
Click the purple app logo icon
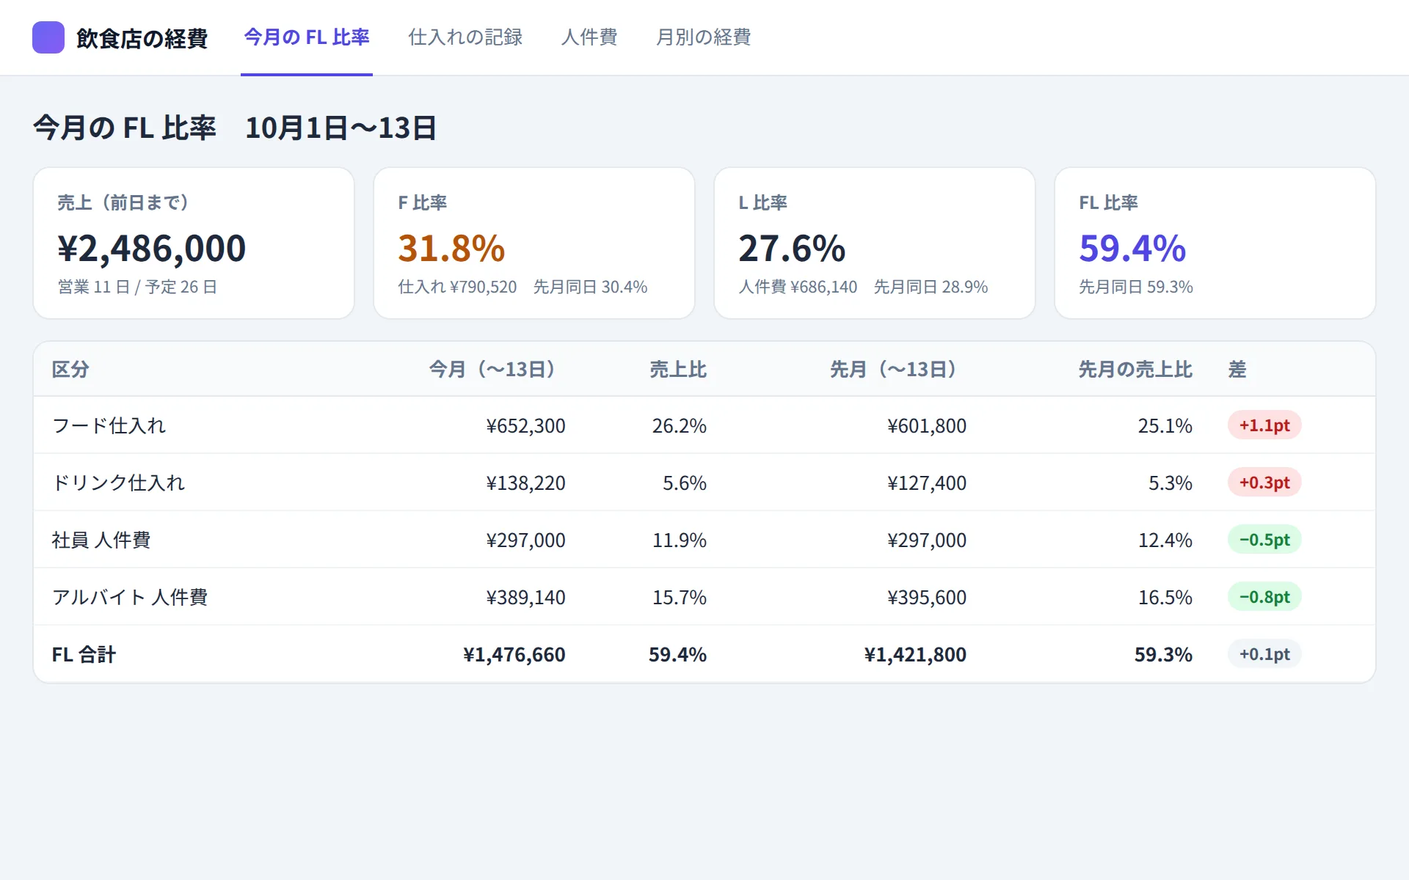[48, 37]
